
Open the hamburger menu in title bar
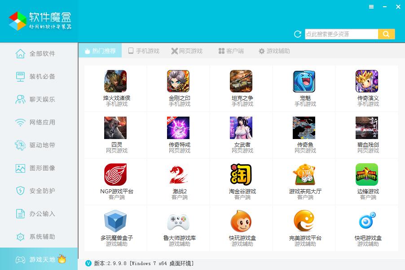coord(371,7)
